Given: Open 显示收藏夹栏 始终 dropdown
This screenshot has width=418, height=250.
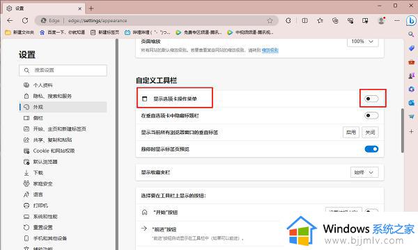Looking at the screenshot, I should 364,172.
